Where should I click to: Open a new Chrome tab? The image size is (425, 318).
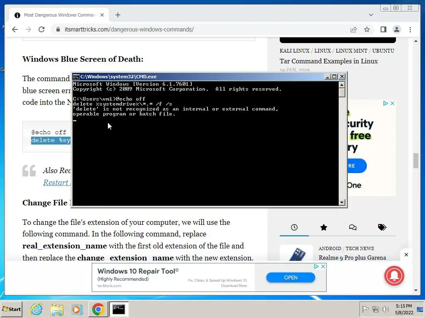pyautogui.click(x=117, y=15)
